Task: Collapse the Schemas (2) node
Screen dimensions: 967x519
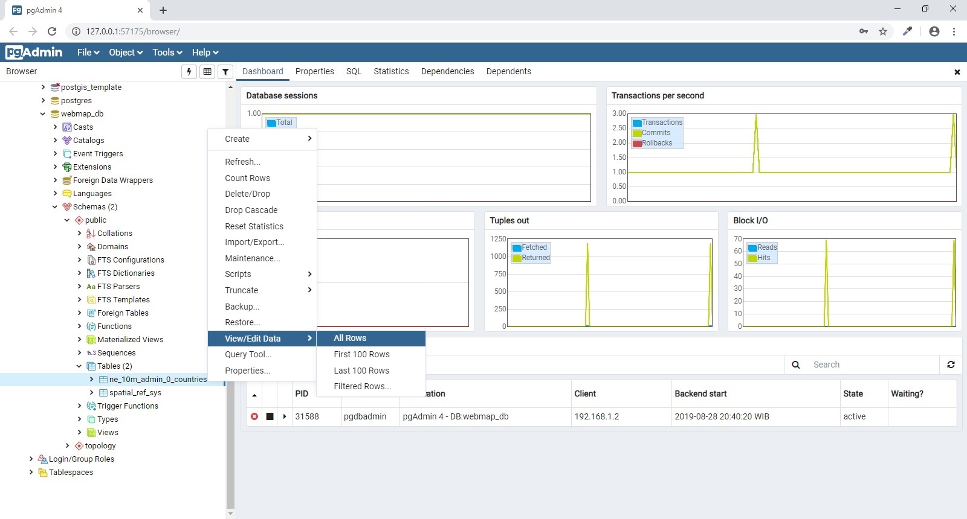Action: point(55,207)
